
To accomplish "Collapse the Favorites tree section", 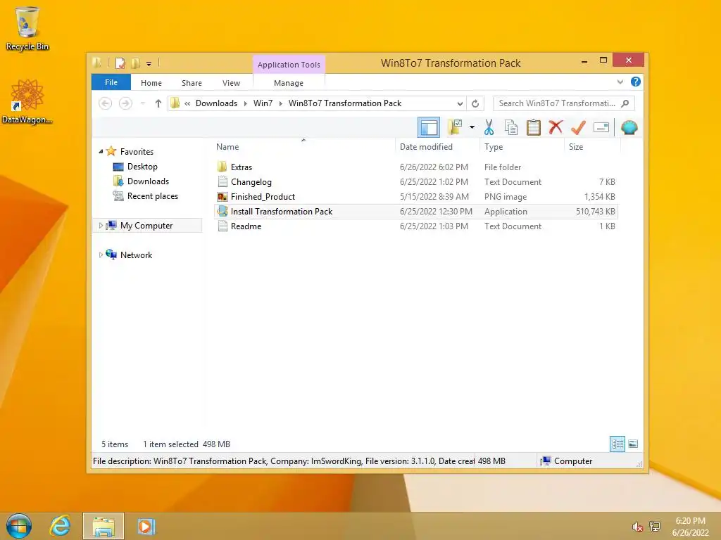I will pyautogui.click(x=101, y=152).
